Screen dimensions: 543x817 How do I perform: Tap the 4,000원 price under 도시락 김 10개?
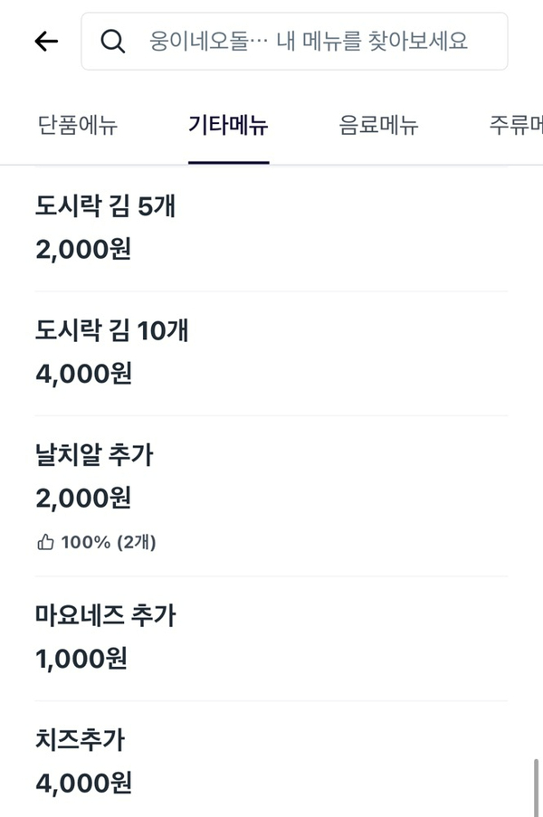[83, 374]
